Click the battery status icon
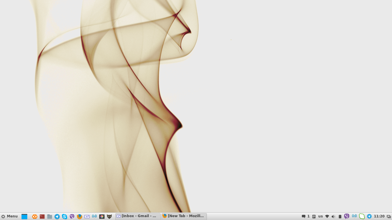Viewport: 392px width, 220px height. (x=340, y=217)
